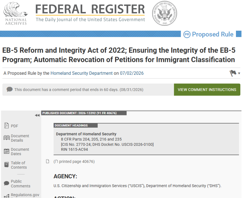245x198 pixels.
Task: Expand the flag dropdown arrow
Action: click(239, 73)
